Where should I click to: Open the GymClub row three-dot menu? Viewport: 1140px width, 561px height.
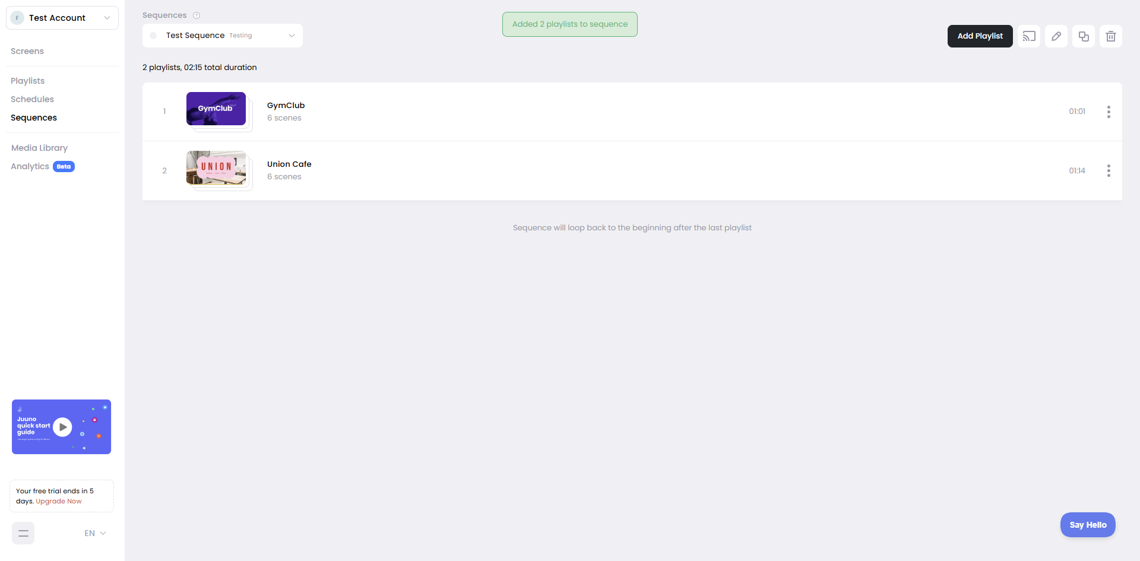pos(1108,112)
